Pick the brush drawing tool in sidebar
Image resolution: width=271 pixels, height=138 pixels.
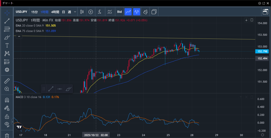[x=7, y=37]
